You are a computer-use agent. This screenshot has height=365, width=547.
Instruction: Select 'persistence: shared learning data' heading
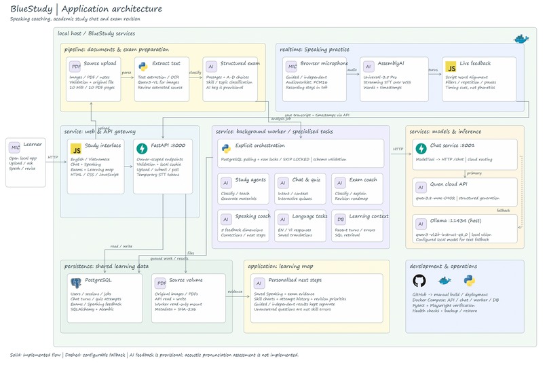coord(107,266)
